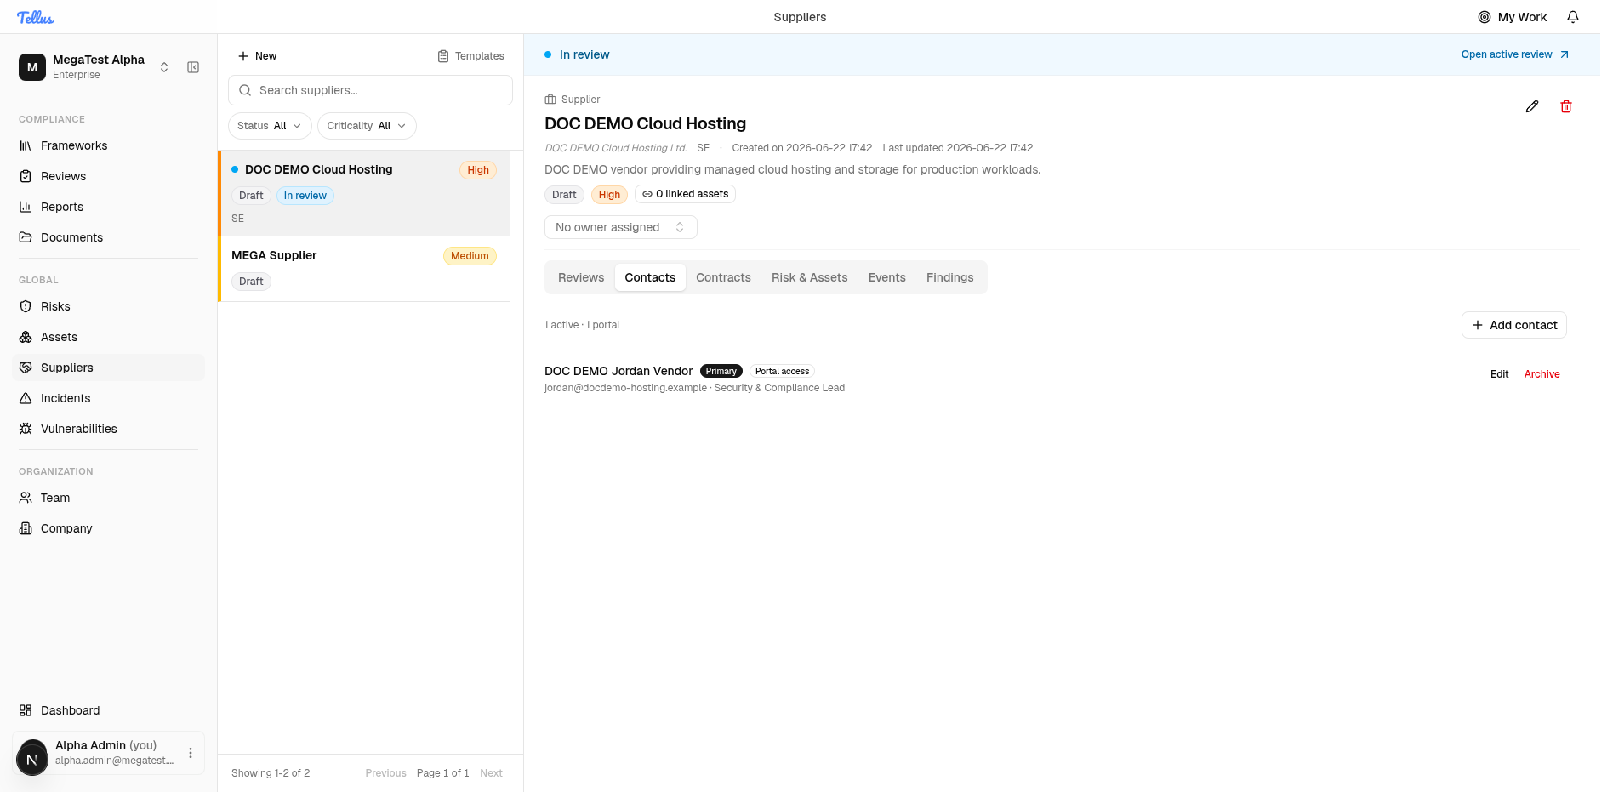The width and height of the screenshot is (1613, 792).
Task: Click the open active review arrow icon
Action: [1564, 54]
